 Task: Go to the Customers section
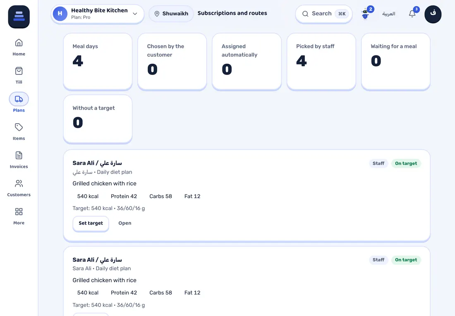pos(19,188)
